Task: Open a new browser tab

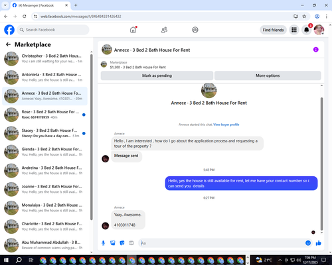Action: click(76, 5)
